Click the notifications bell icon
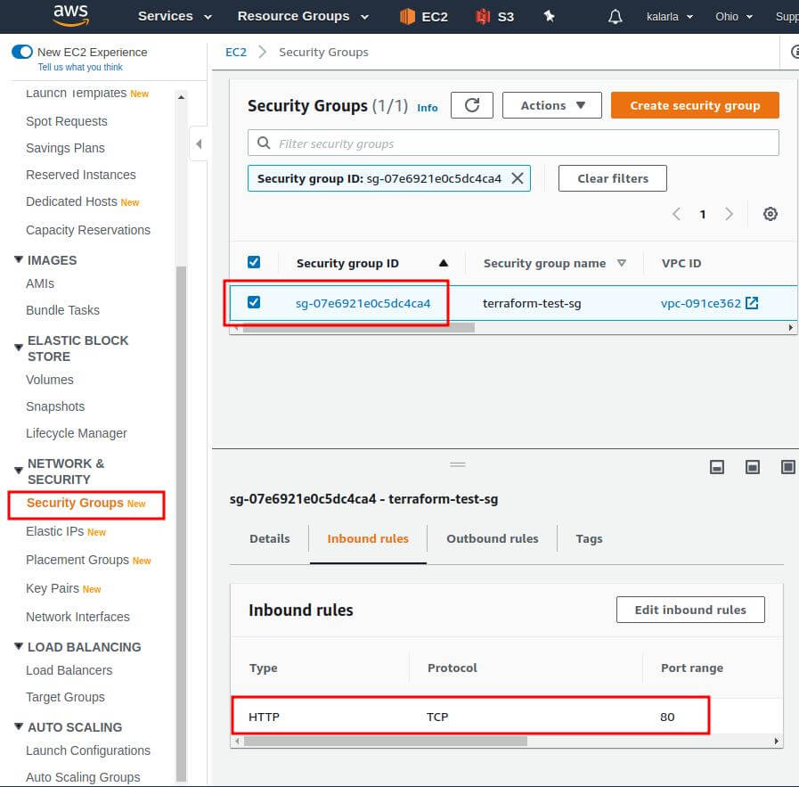Screen dimensions: 799x787 click(615, 17)
